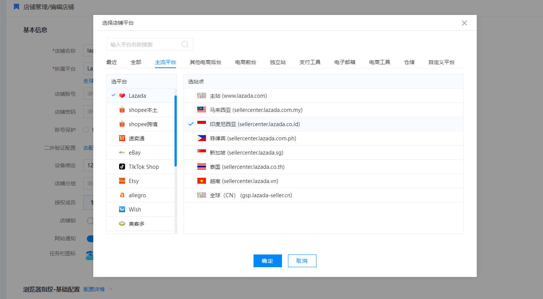Choose the Singapore site option
The image size is (543, 299).
tap(246, 153)
